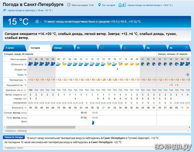Open Архив погоды на метеостанции link
Image resolution: width=194 pixels, height=152 pixels.
pyautogui.click(x=150, y=5)
